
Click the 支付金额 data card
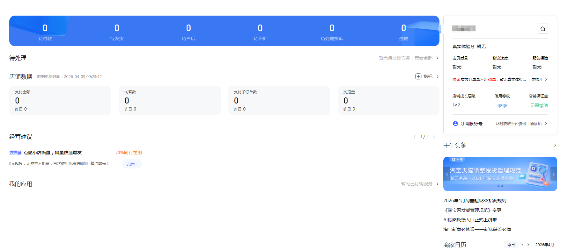pos(60,100)
